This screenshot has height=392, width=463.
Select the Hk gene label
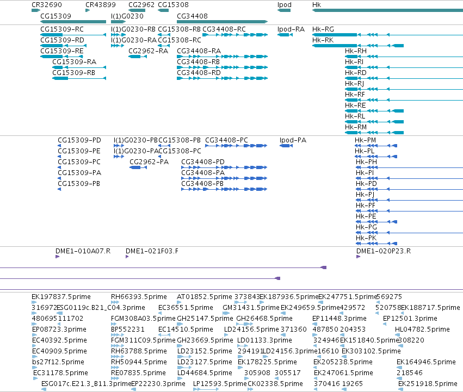[317, 5]
